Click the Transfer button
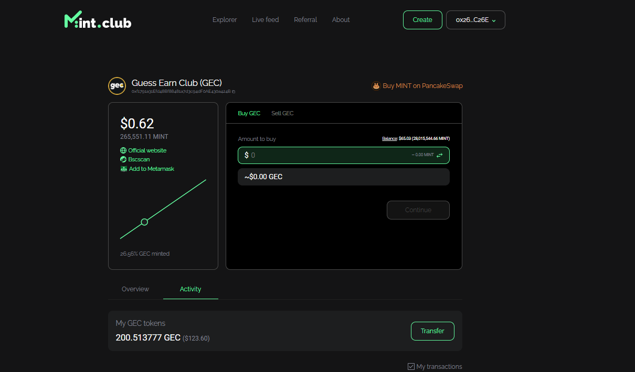 click(432, 331)
